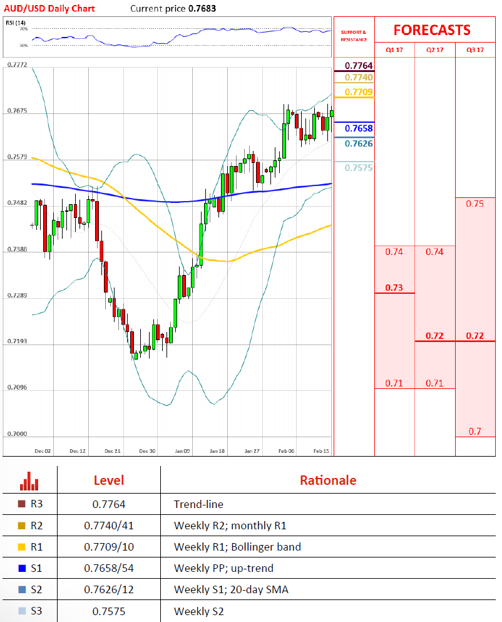Click the Jan 27 date axis label
The image size is (502, 622).
click(252, 451)
